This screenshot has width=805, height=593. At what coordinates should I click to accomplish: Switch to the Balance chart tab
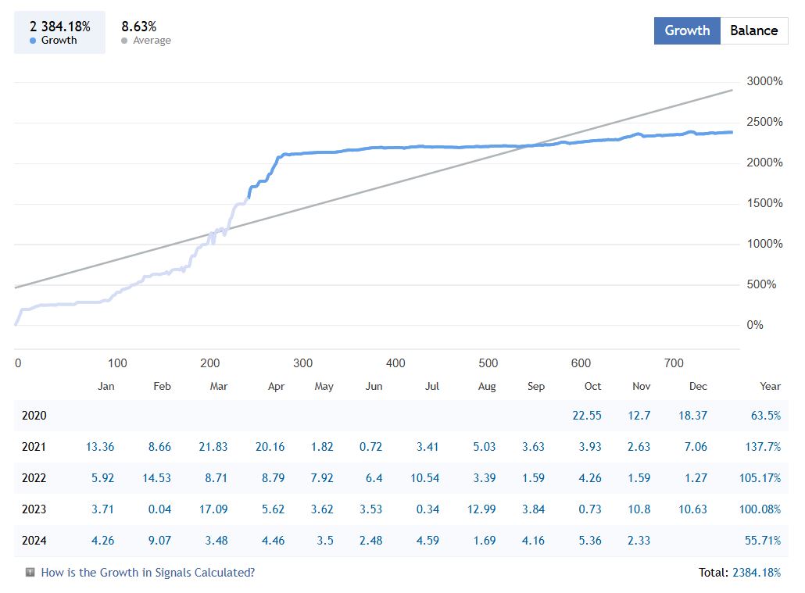point(753,30)
